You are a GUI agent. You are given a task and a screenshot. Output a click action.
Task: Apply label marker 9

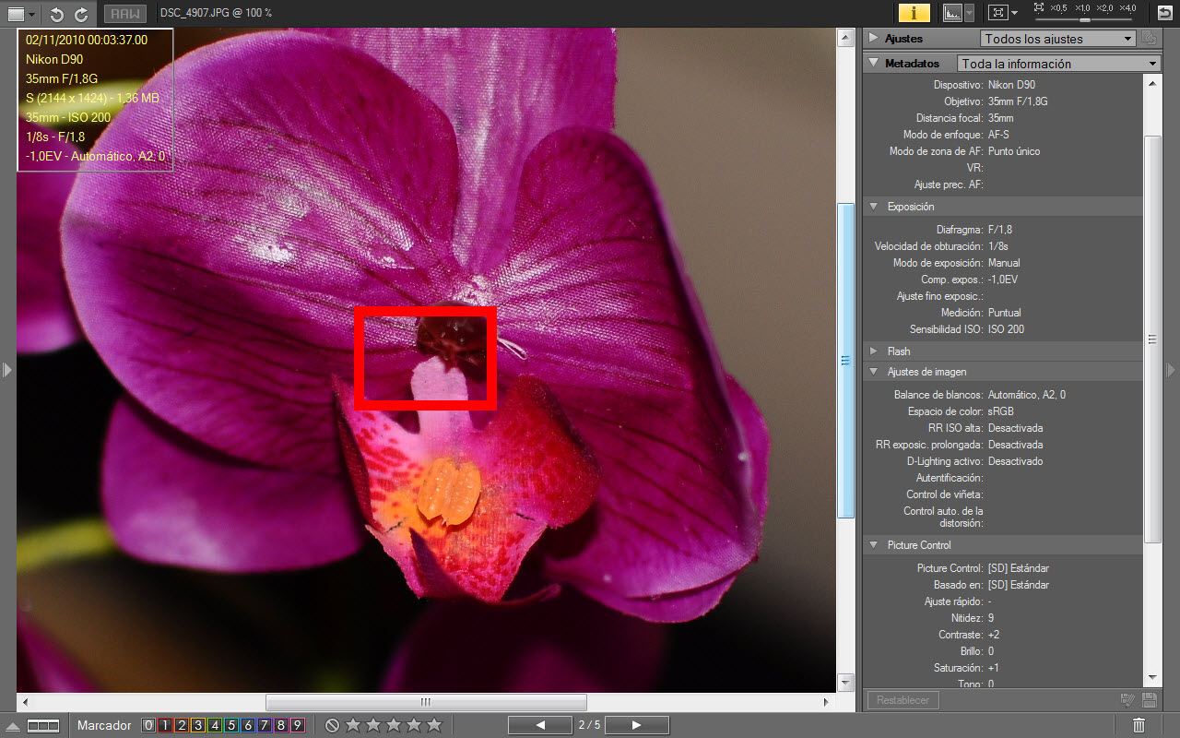pyautogui.click(x=298, y=725)
